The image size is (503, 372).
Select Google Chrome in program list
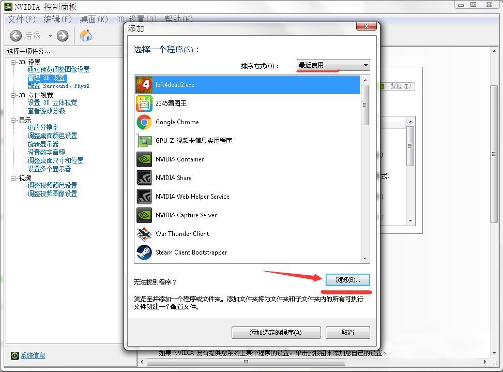[x=248, y=122]
